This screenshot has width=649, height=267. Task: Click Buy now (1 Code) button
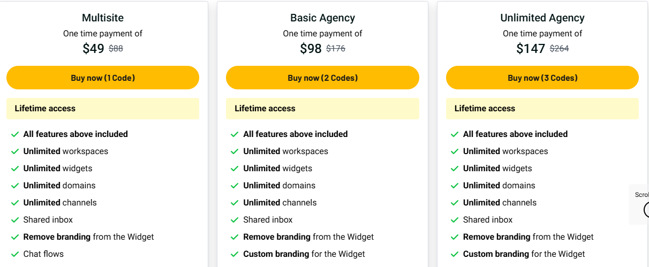[x=103, y=78]
